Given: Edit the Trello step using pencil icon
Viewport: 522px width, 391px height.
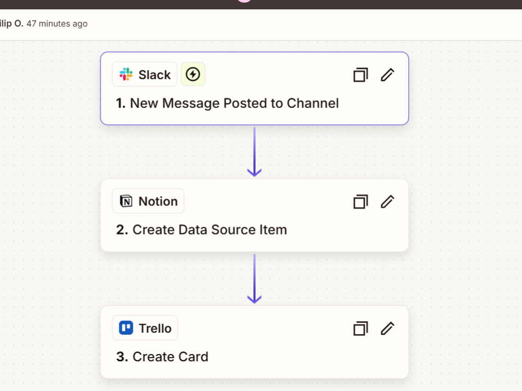Looking at the screenshot, I should (x=387, y=328).
